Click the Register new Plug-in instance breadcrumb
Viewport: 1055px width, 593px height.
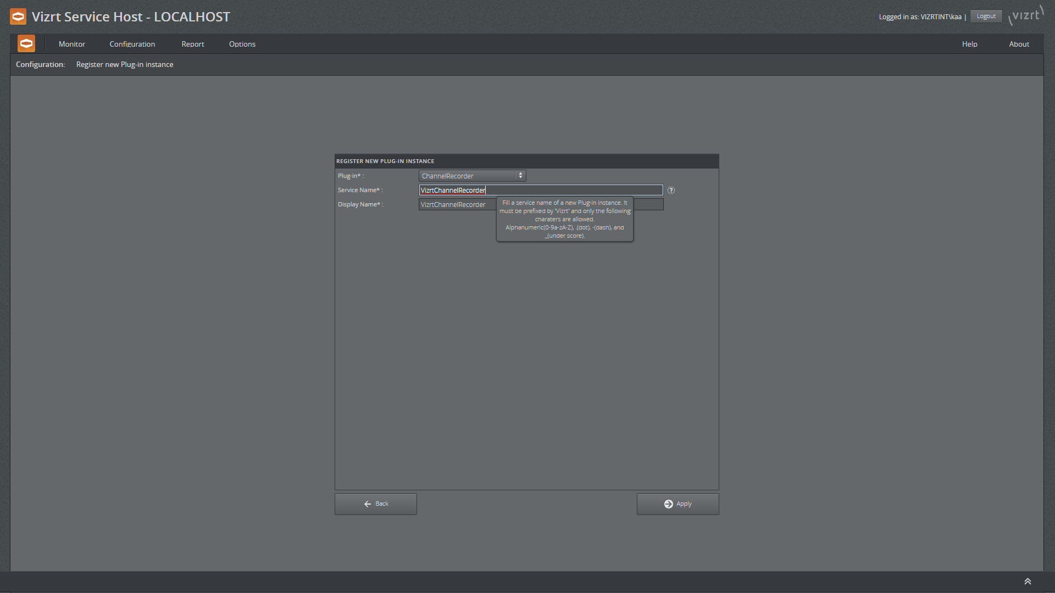125,64
